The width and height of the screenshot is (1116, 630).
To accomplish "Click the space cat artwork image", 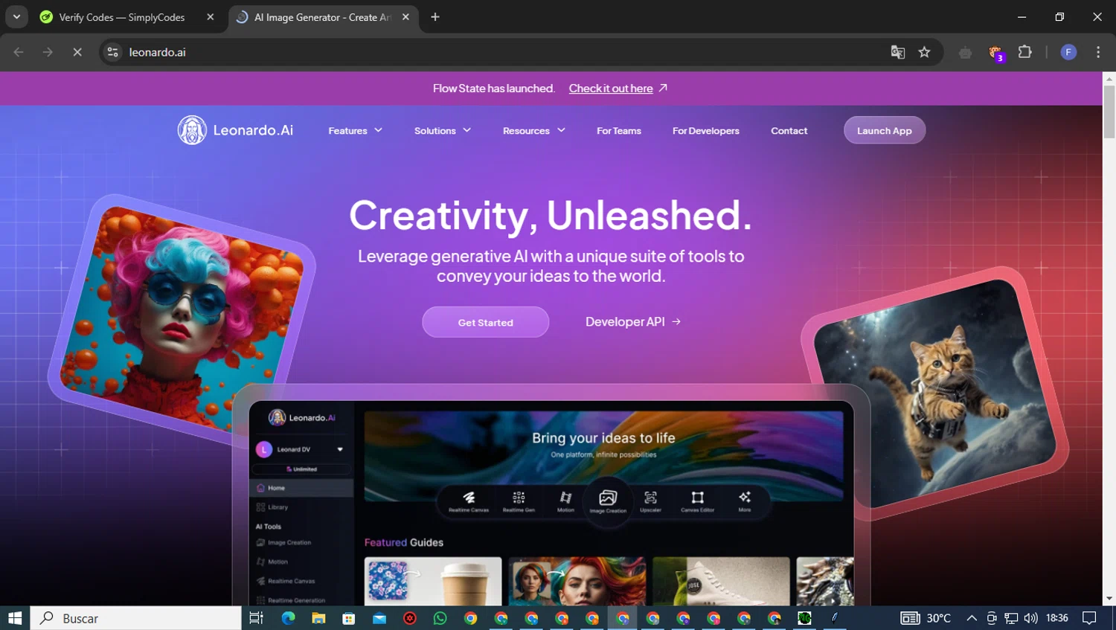I will pyautogui.click(x=935, y=394).
